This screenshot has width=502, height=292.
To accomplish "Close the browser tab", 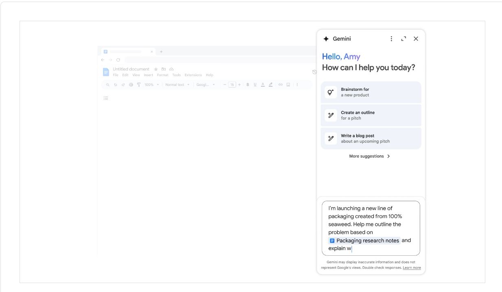I will (152, 52).
